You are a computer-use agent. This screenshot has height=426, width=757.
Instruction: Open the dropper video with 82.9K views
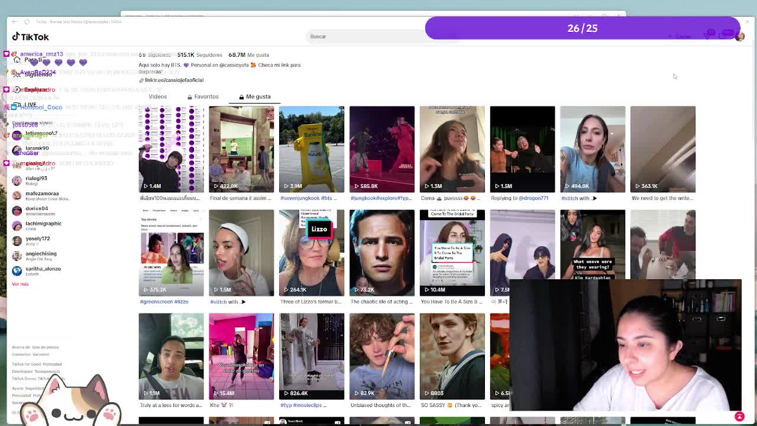coord(382,356)
